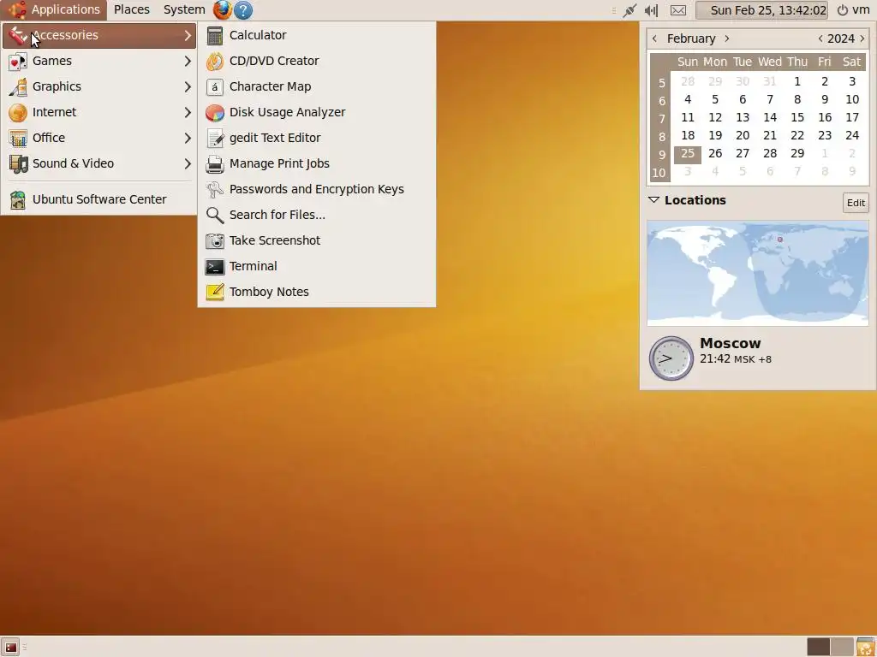This screenshot has width=877, height=657.
Task: Open the Character Map icon
Action: point(215,86)
